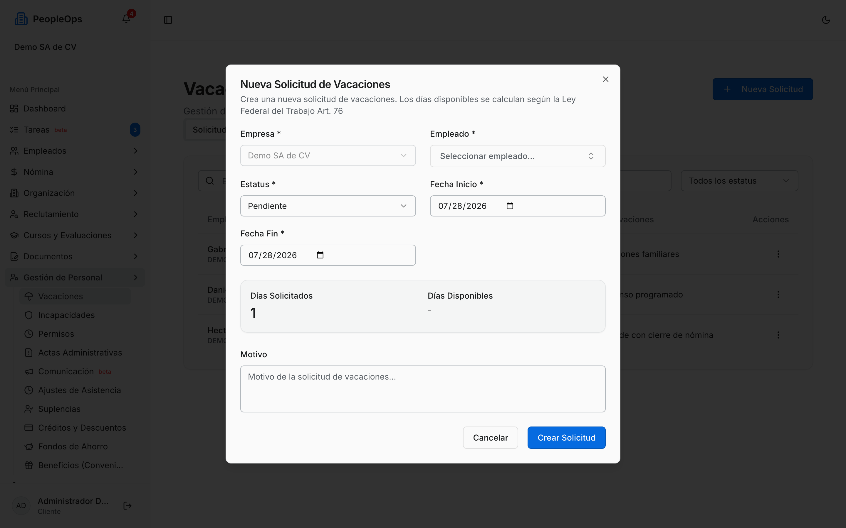Viewport: 846px width, 528px height.
Task: Toggle the sidebar panel icon
Action: click(168, 20)
